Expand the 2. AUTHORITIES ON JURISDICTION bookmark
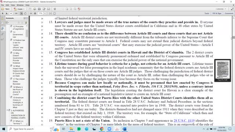235x132 pixels. pyautogui.click(x=7, y=110)
